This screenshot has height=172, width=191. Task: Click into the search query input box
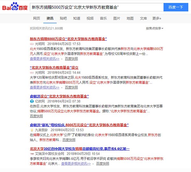point(95,7)
